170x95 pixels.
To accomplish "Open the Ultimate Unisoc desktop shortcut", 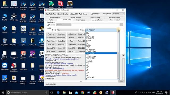I will (x=23, y=55).
